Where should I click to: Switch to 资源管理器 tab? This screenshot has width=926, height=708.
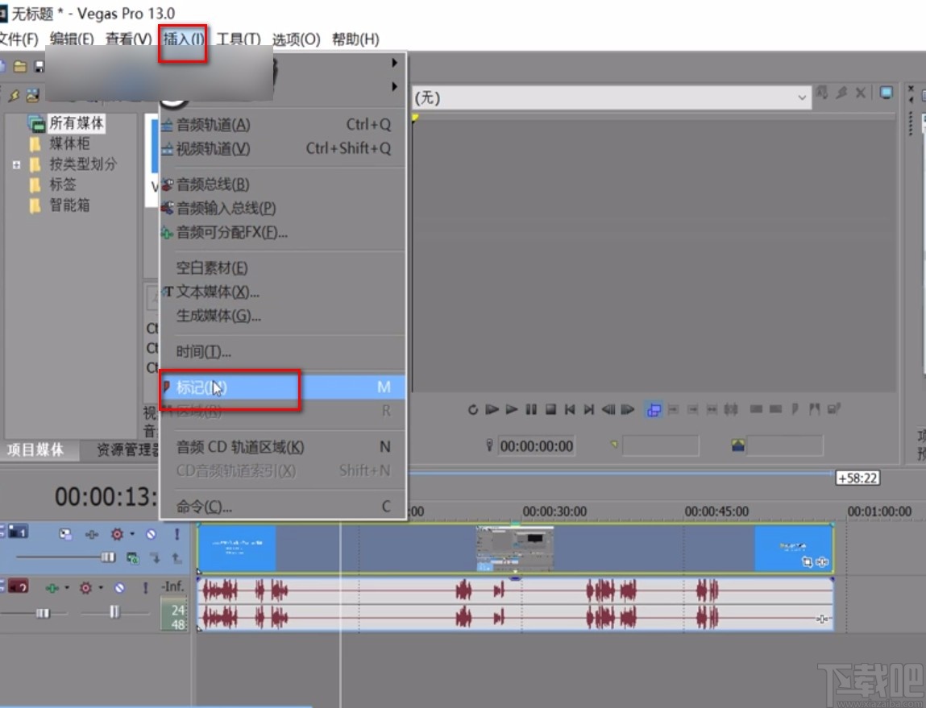click(x=127, y=450)
